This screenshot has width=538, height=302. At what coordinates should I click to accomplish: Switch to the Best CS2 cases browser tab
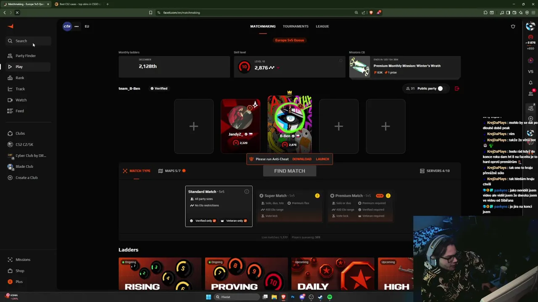pos(79,4)
